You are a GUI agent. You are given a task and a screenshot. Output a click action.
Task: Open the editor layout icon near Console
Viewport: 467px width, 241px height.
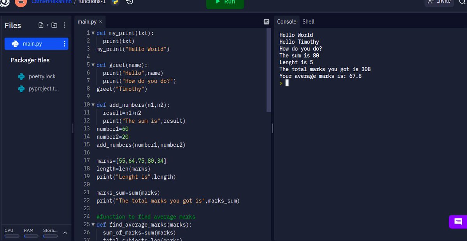click(x=267, y=22)
